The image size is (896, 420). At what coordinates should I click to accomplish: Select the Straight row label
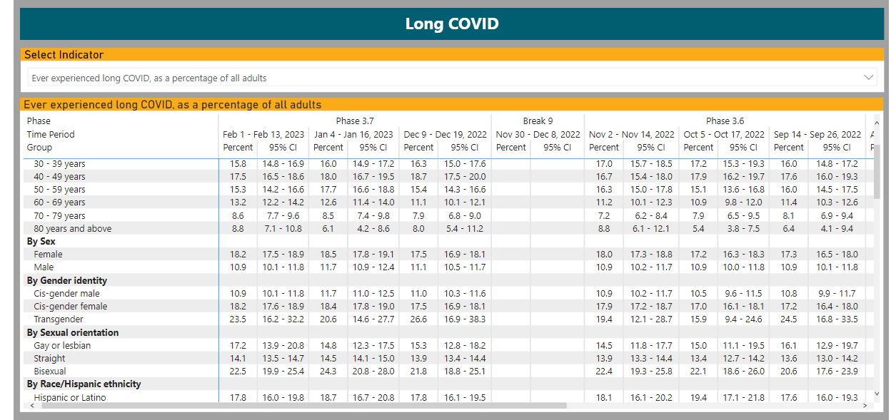tap(49, 358)
